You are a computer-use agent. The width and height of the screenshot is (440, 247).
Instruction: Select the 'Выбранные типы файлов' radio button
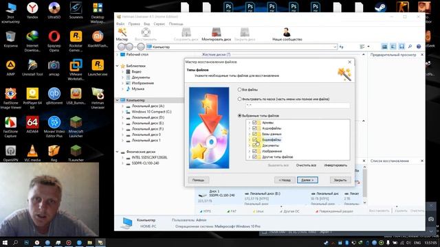pyautogui.click(x=239, y=115)
